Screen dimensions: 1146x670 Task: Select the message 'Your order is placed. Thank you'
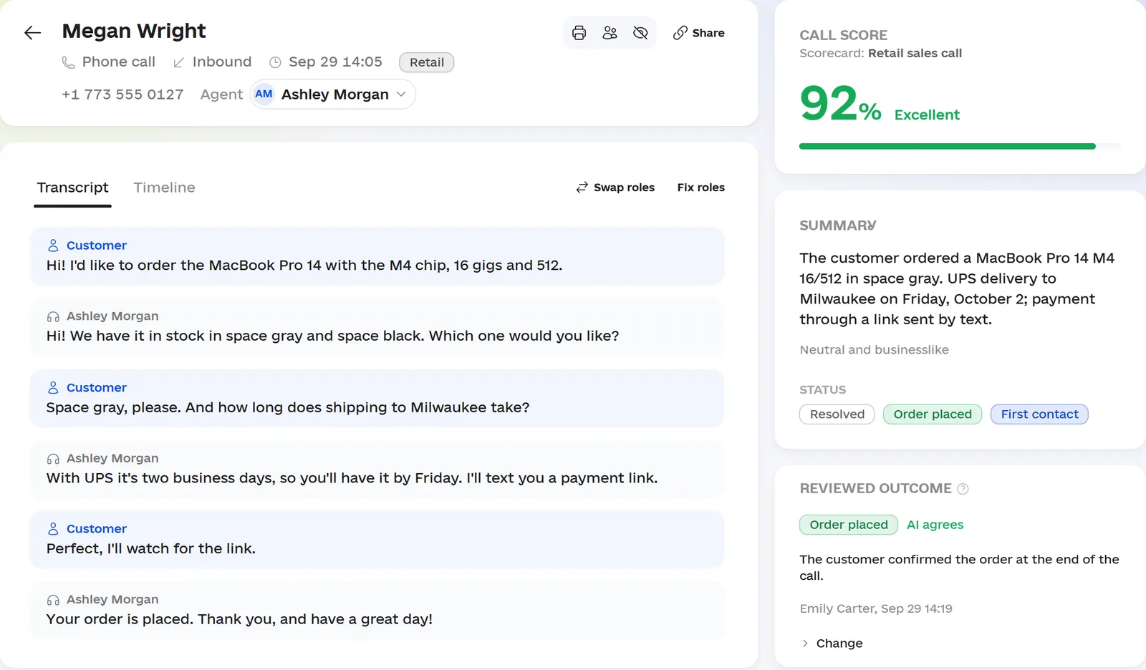tap(377, 611)
